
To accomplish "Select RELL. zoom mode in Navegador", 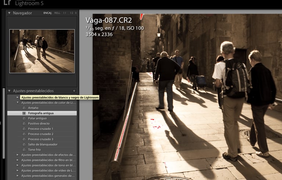I will 57,13.
